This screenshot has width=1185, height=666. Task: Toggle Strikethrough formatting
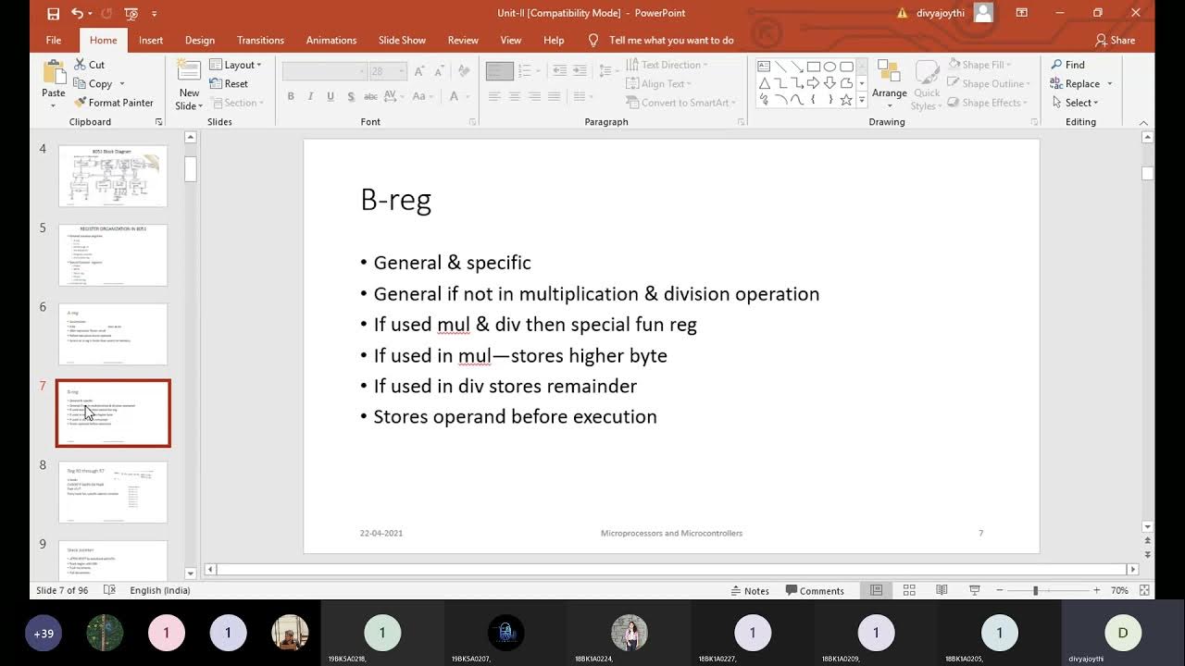(x=370, y=96)
